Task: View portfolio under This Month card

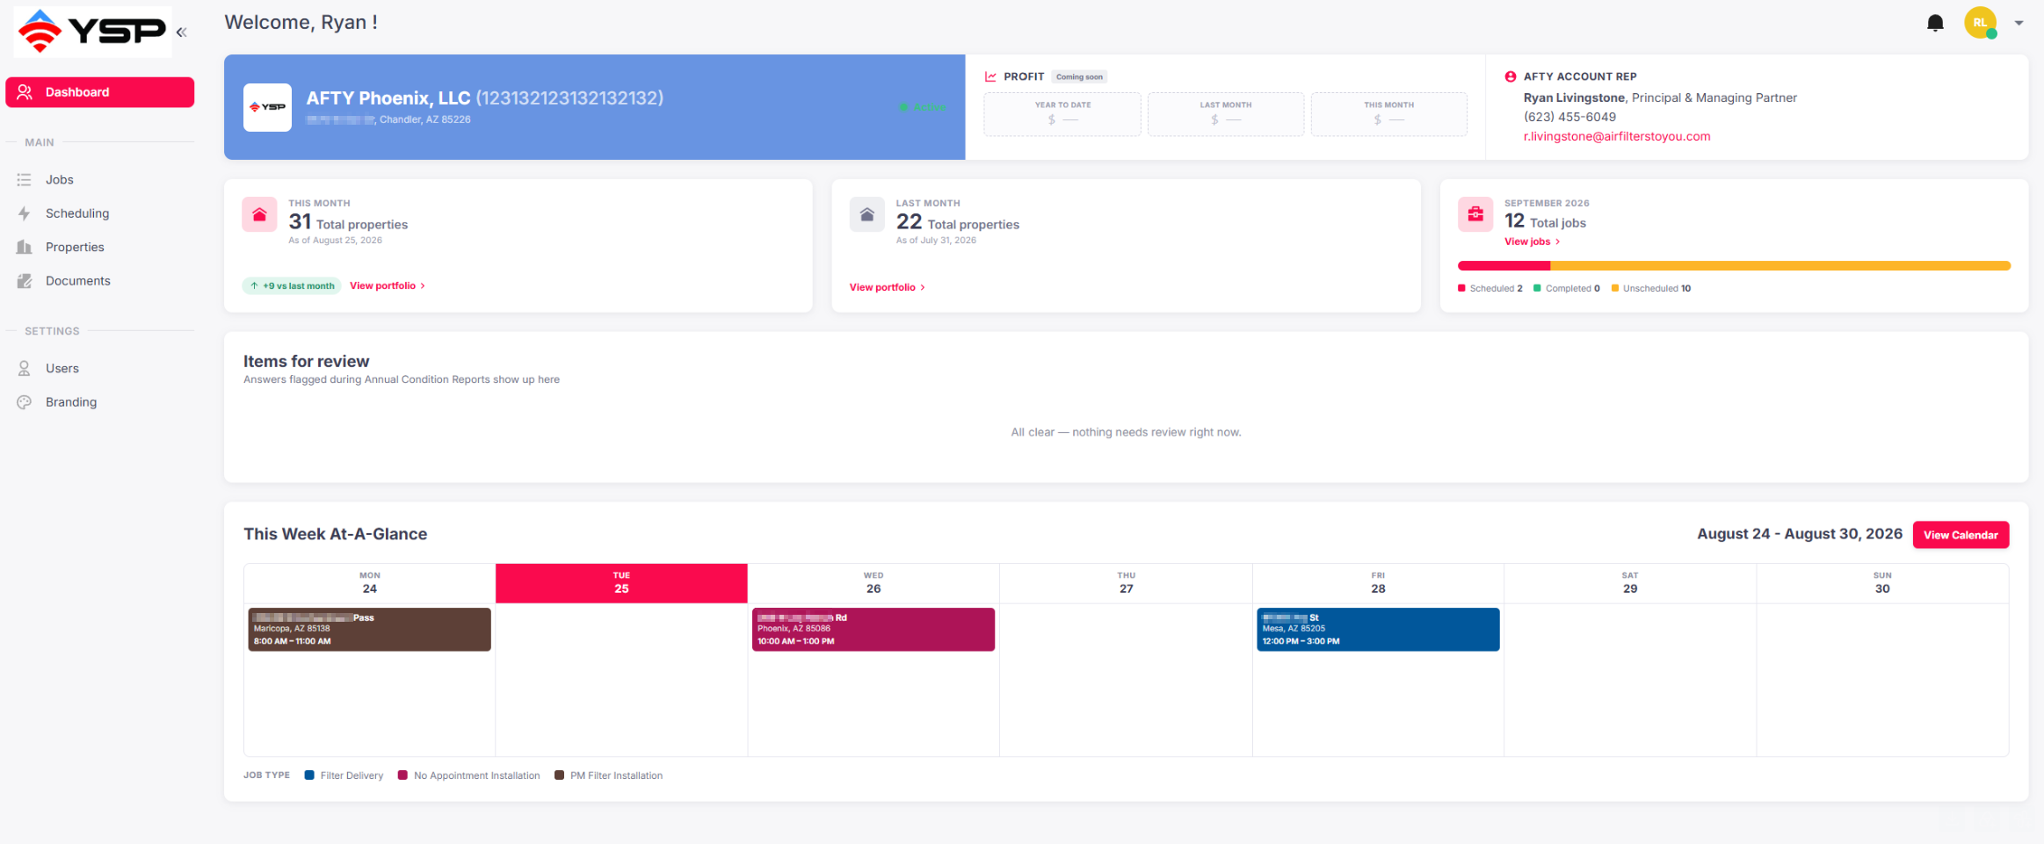Action: click(x=388, y=285)
